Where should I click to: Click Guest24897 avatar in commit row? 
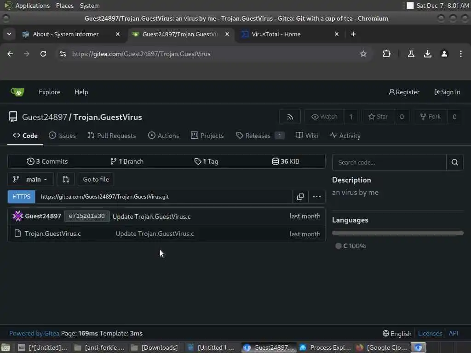tap(18, 216)
